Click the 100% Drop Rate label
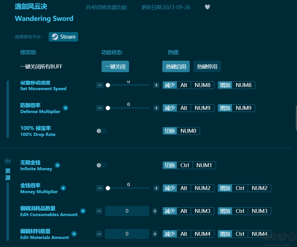 coord(38,135)
